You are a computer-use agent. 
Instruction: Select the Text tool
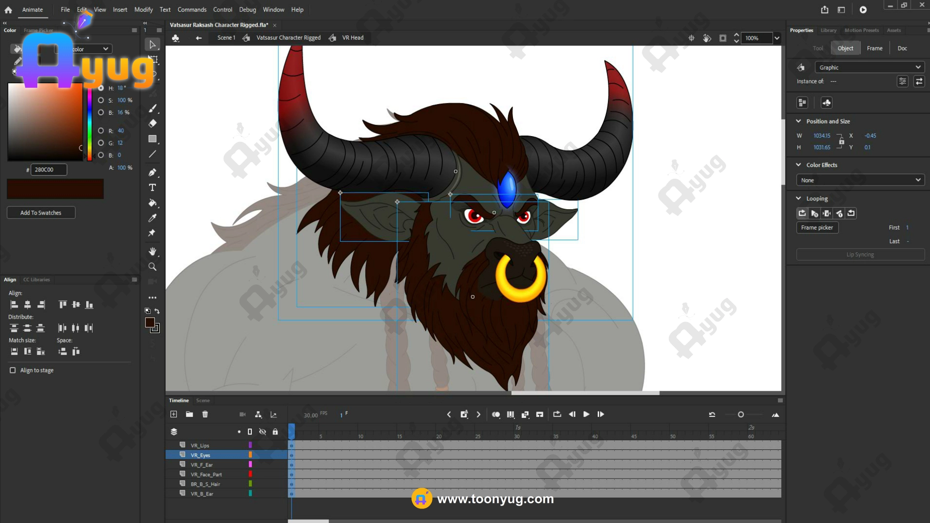click(x=152, y=187)
